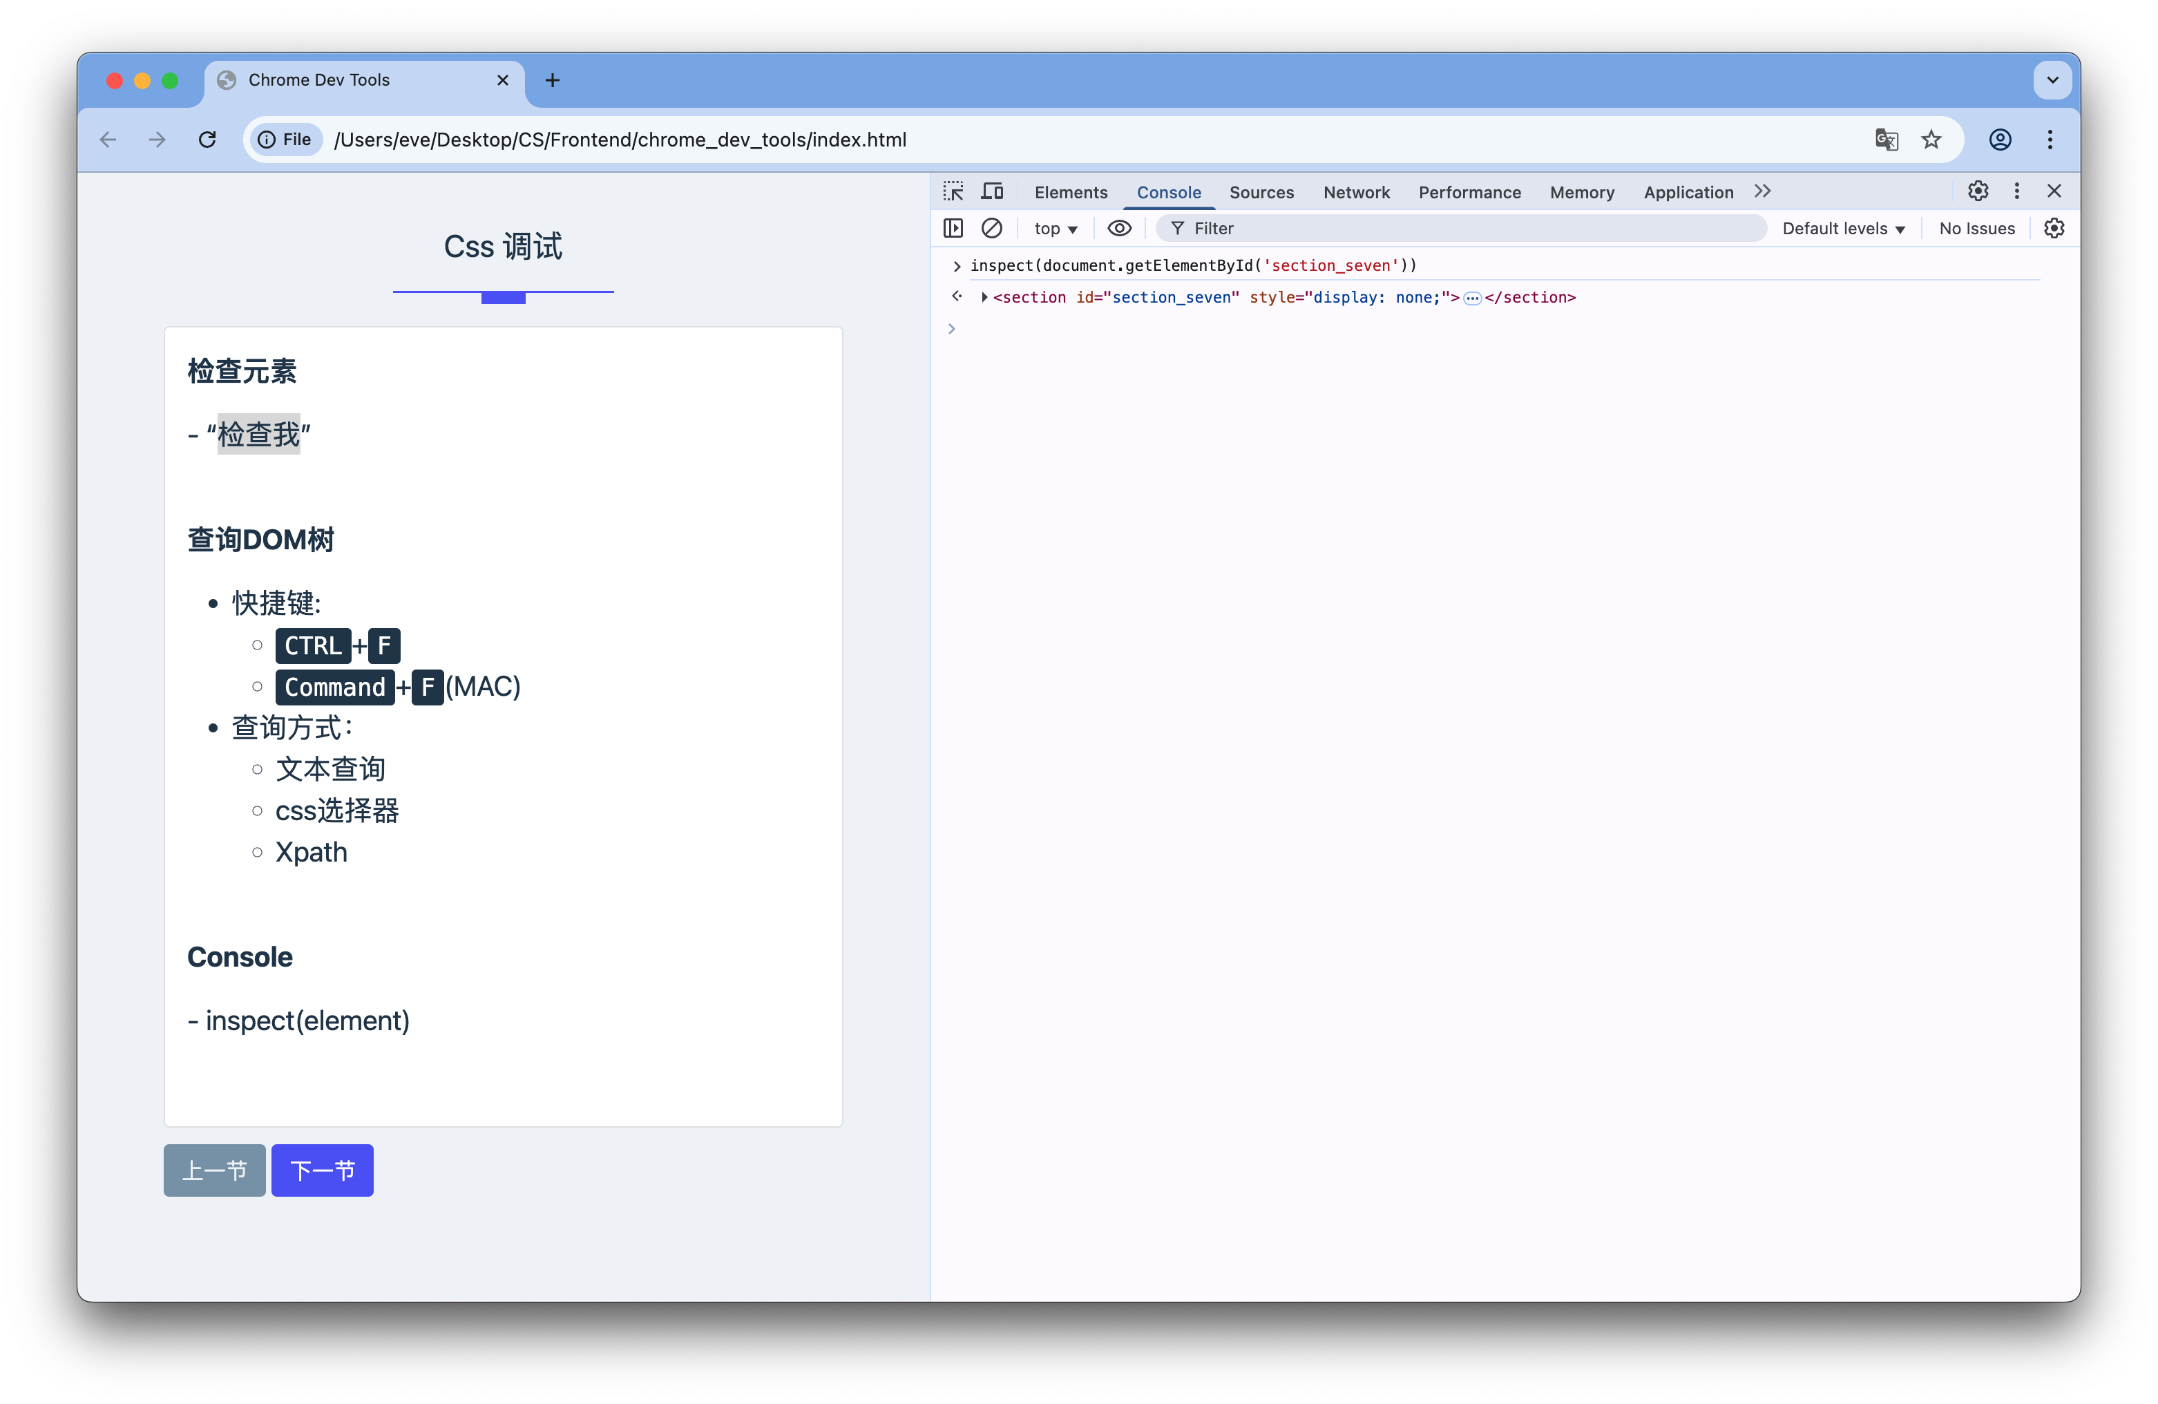Toggle the device toolbar

(x=992, y=191)
